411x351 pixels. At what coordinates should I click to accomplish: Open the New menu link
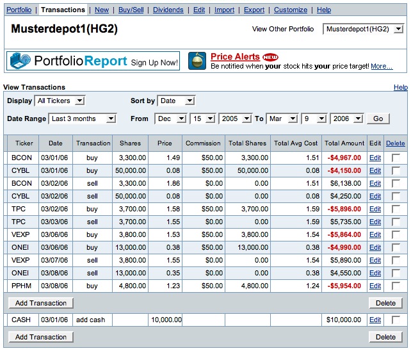click(102, 10)
